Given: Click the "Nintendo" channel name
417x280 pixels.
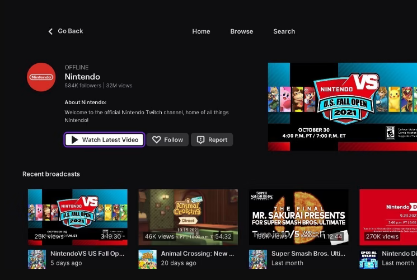Looking at the screenshot, I should pos(82,77).
